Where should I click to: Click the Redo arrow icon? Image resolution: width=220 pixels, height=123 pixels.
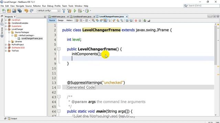click(32, 11)
